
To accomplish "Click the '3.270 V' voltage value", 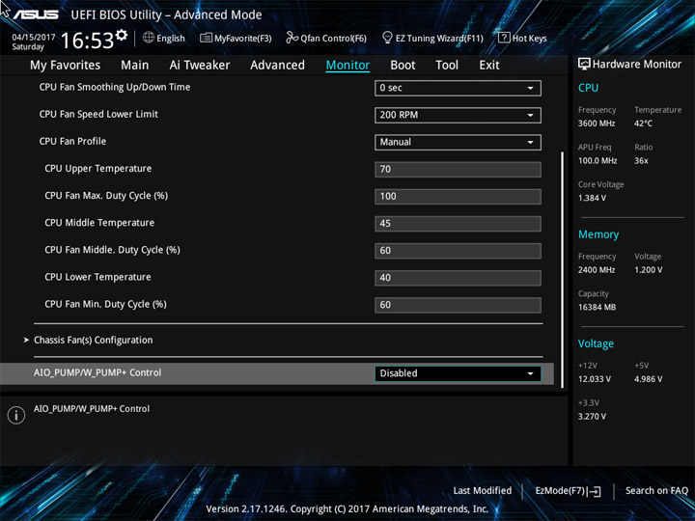I will coord(592,417).
